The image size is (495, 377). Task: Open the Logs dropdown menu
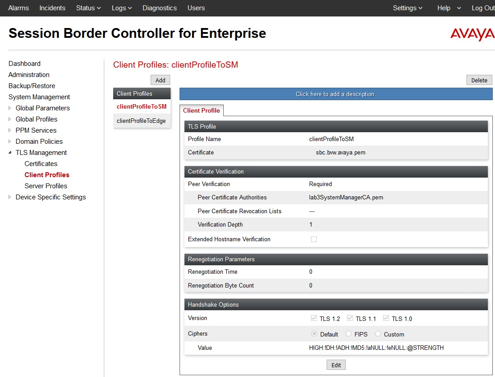[x=122, y=8]
